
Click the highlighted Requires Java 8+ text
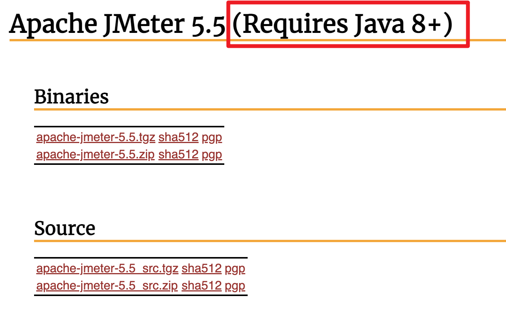[343, 24]
